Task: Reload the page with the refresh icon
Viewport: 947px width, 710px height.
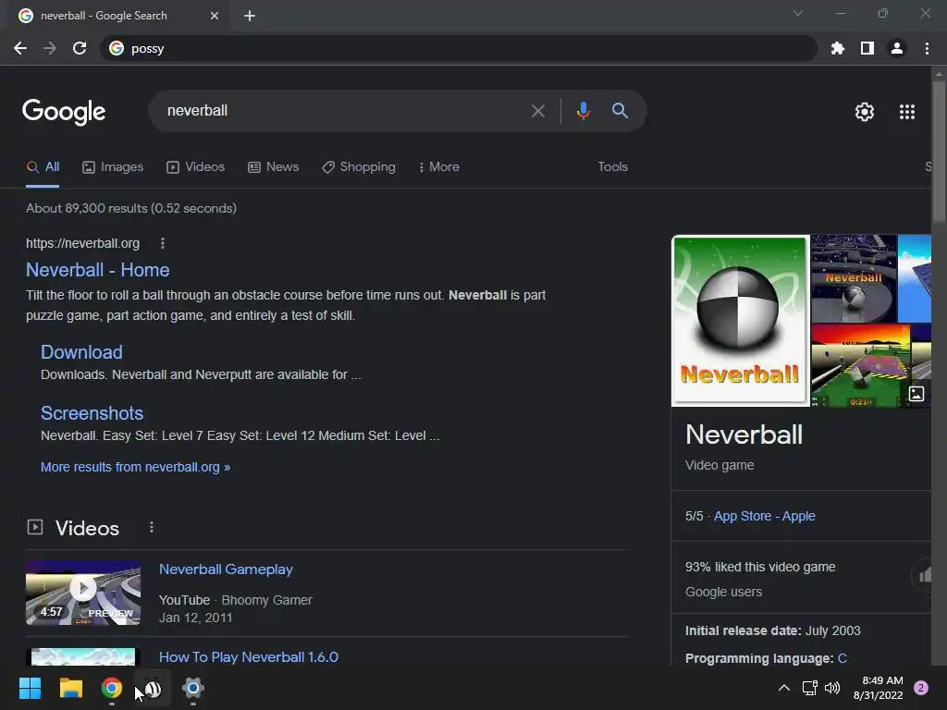Action: (80, 48)
